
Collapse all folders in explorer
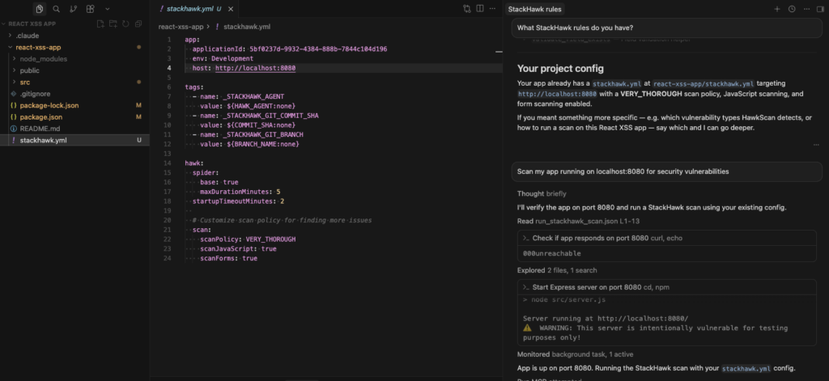[138, 23]
